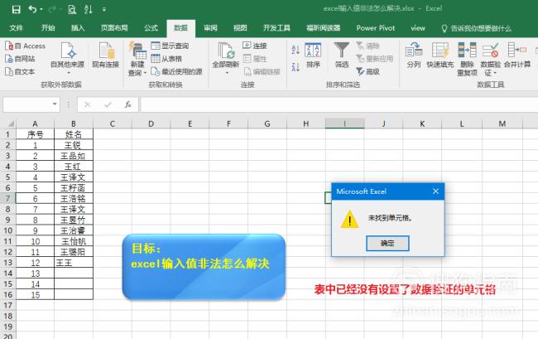Switch to the view tab
Screen dimensions: 538x339
[x=417, y=28]
